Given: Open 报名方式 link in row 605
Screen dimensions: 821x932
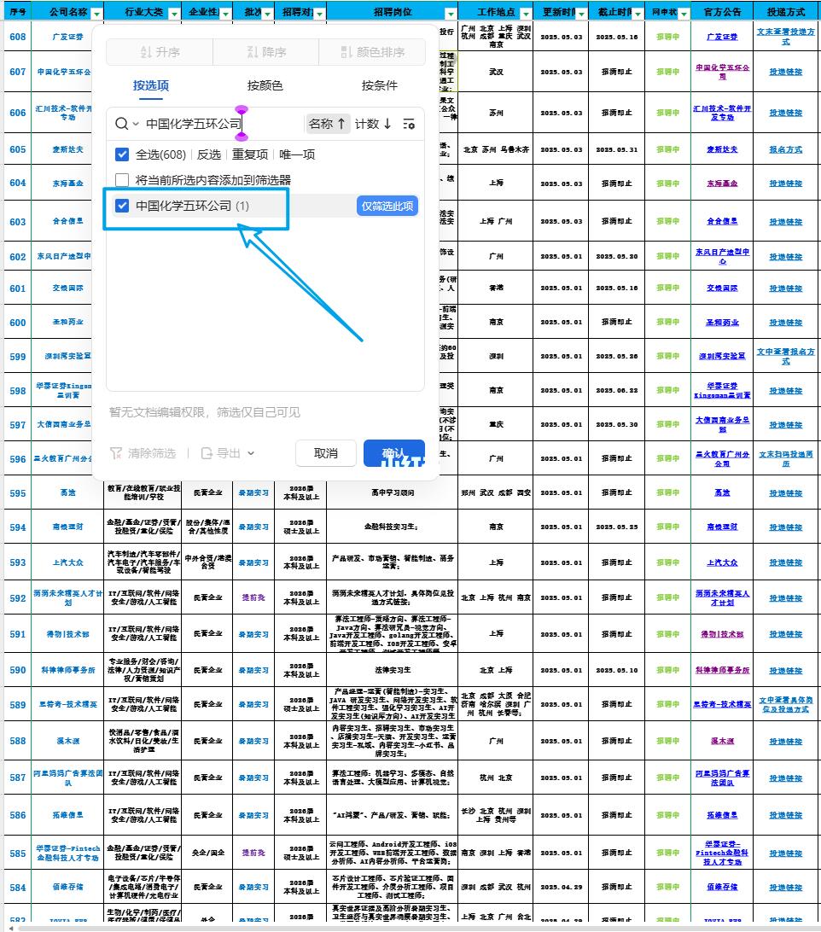Looking at the screenshot, I should 785,150.
